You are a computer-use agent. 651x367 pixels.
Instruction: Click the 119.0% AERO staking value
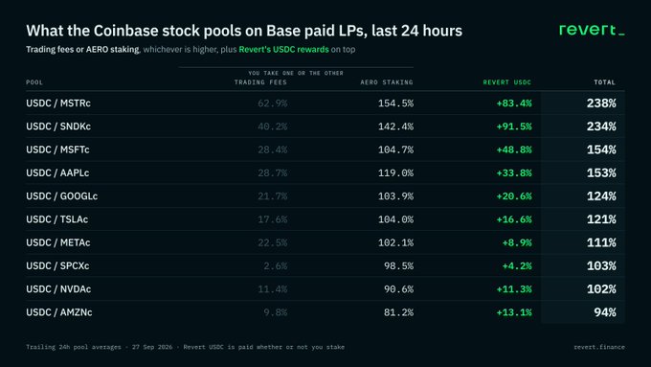[395, 172]
